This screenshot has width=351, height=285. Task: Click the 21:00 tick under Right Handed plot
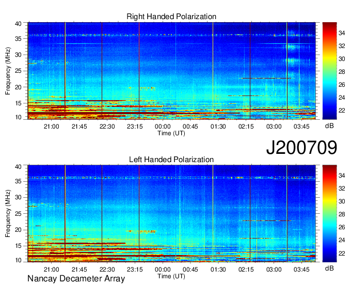pyautogui.click(x=51, y=126)
